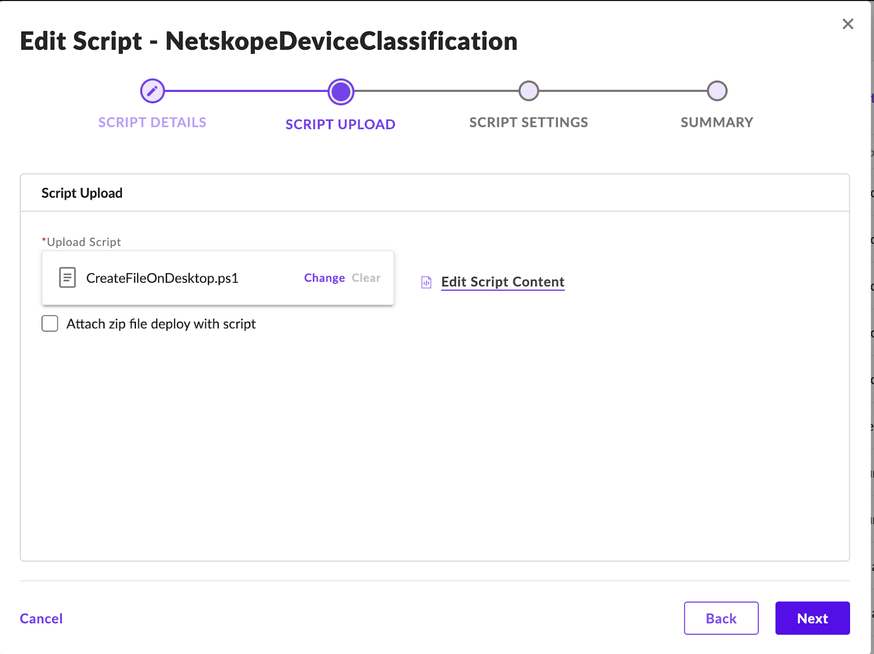Switch to the SCRIPT SETTINGS step label

[x=529, y=122]
